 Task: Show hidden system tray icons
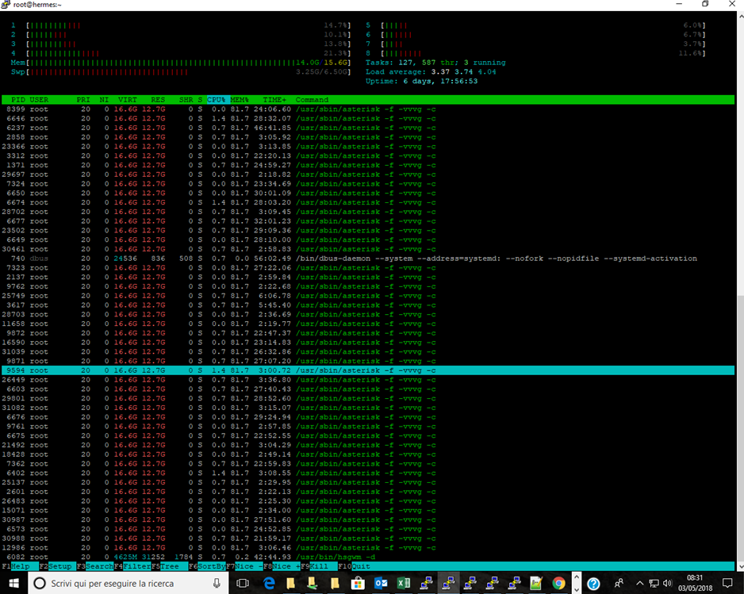click(639, 583)
